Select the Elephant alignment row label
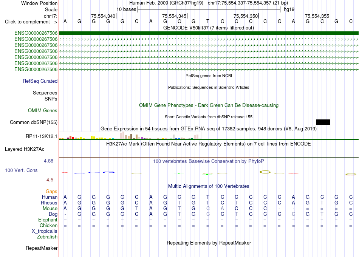359x257 pixels. tap(48, 220)
